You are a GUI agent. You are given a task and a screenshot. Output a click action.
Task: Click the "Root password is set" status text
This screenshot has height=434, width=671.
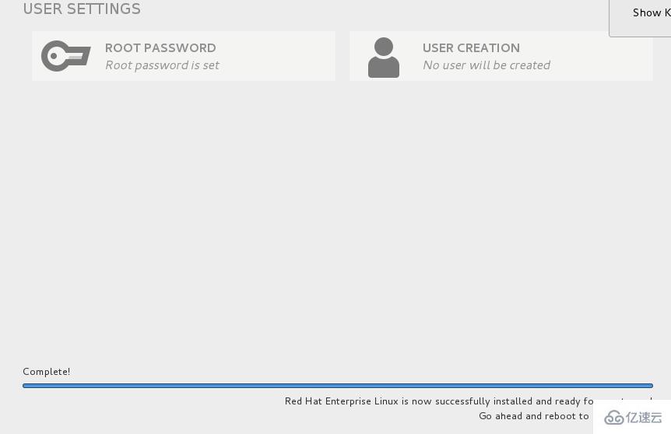162,65
